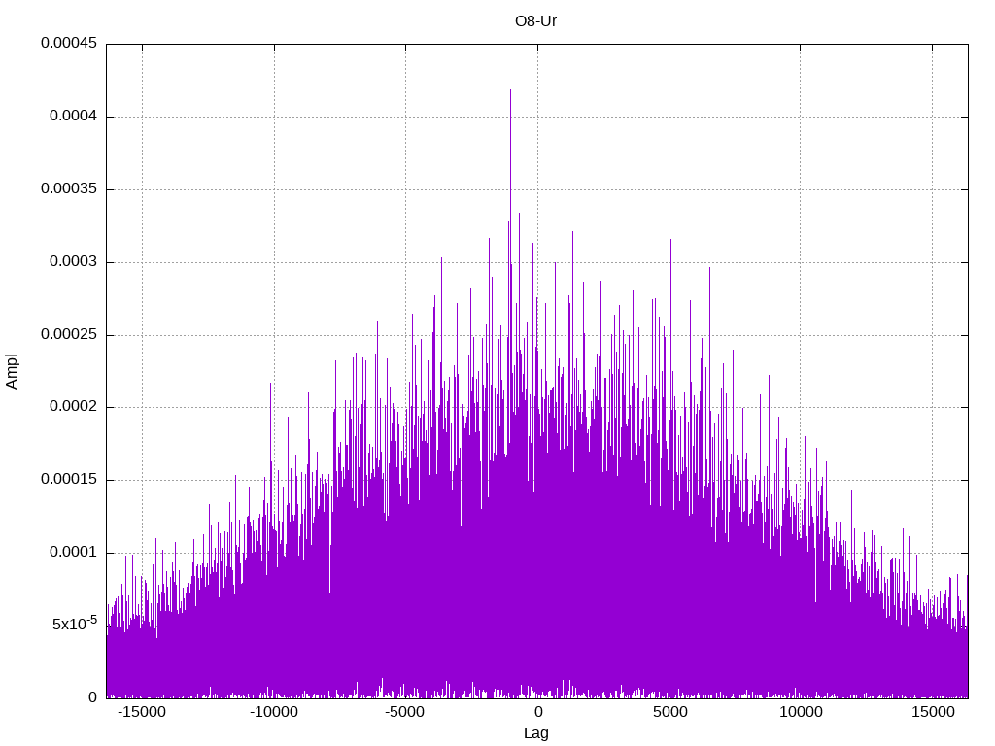Click the 10000 x-axis tick label
Screen dimensions: 995x746
coord(801,712)
